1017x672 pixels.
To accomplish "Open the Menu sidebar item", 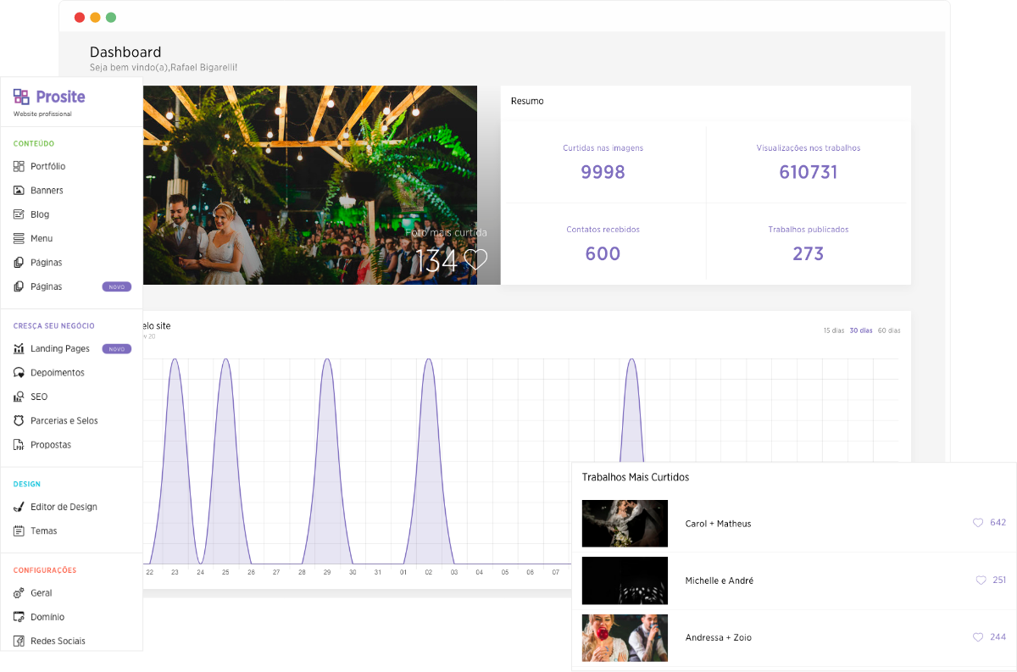I will click(x=42, y=239).
